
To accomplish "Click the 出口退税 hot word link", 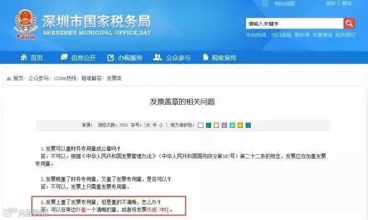I will click(x=281, y=35).
